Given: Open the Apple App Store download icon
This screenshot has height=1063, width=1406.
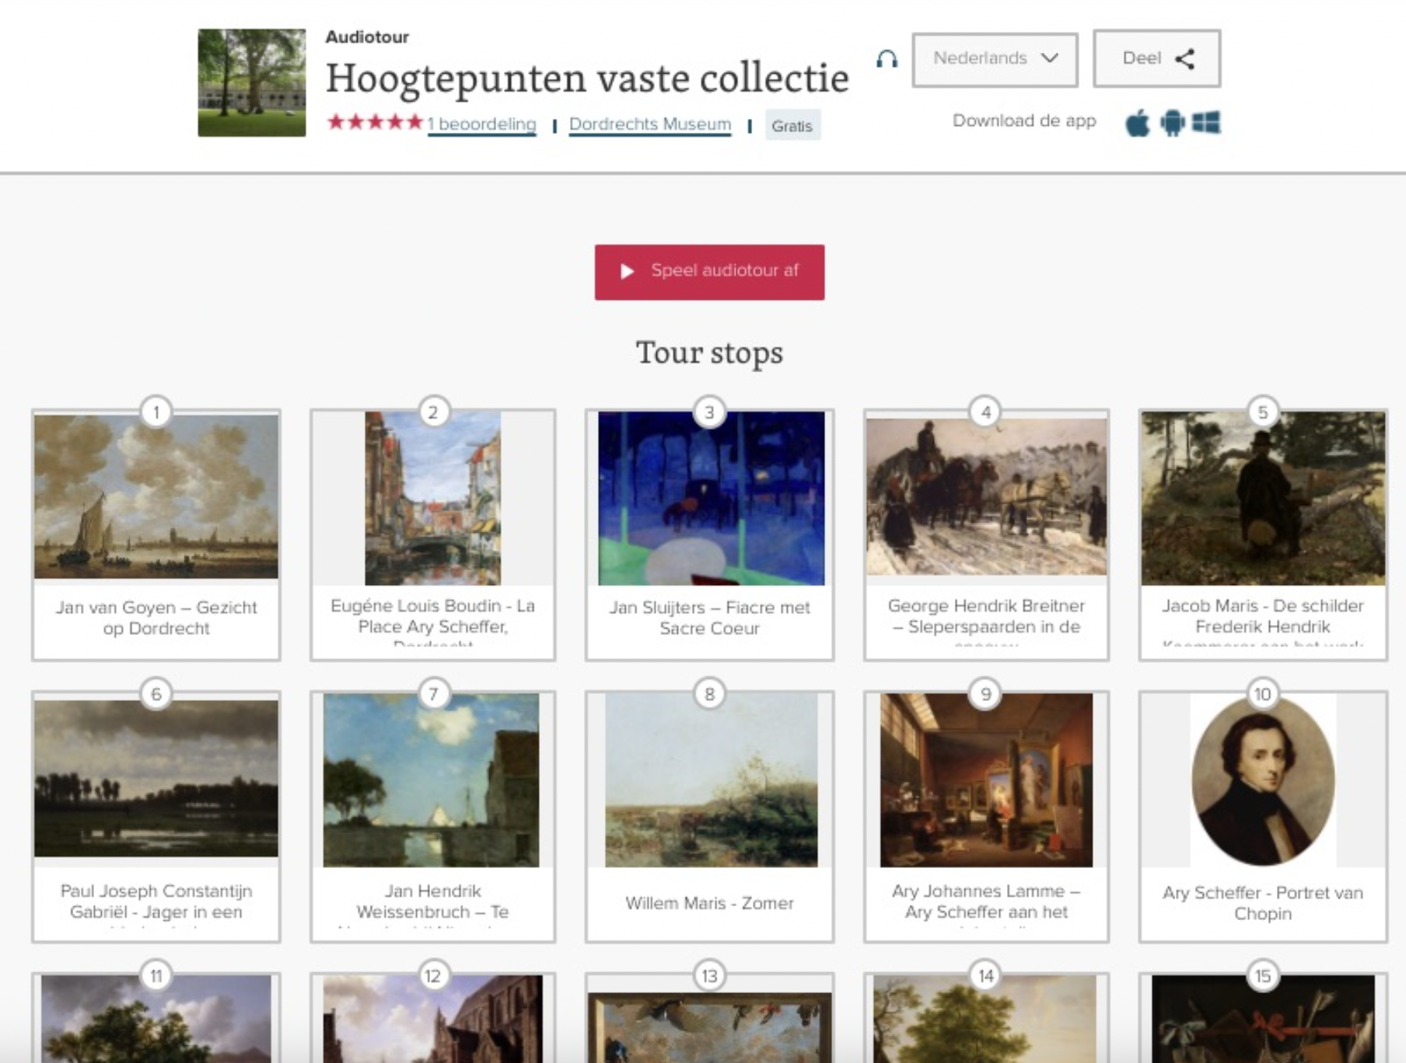Looking at the screenshot, I should click(x=1137, y=124).
